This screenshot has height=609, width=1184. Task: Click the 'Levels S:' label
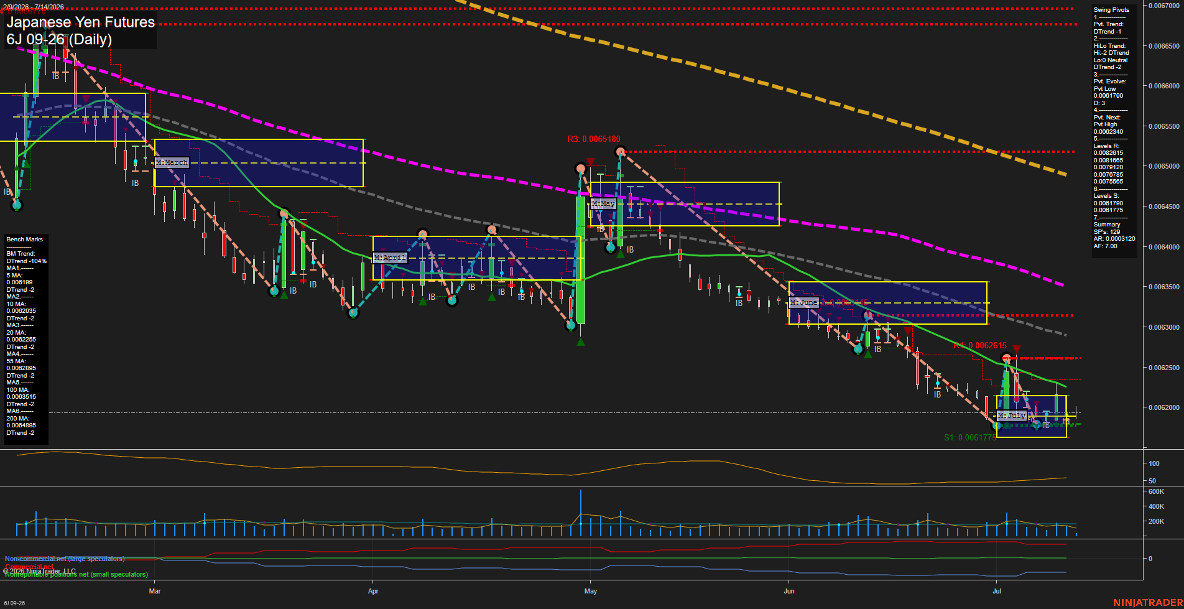click(1106, 196)
